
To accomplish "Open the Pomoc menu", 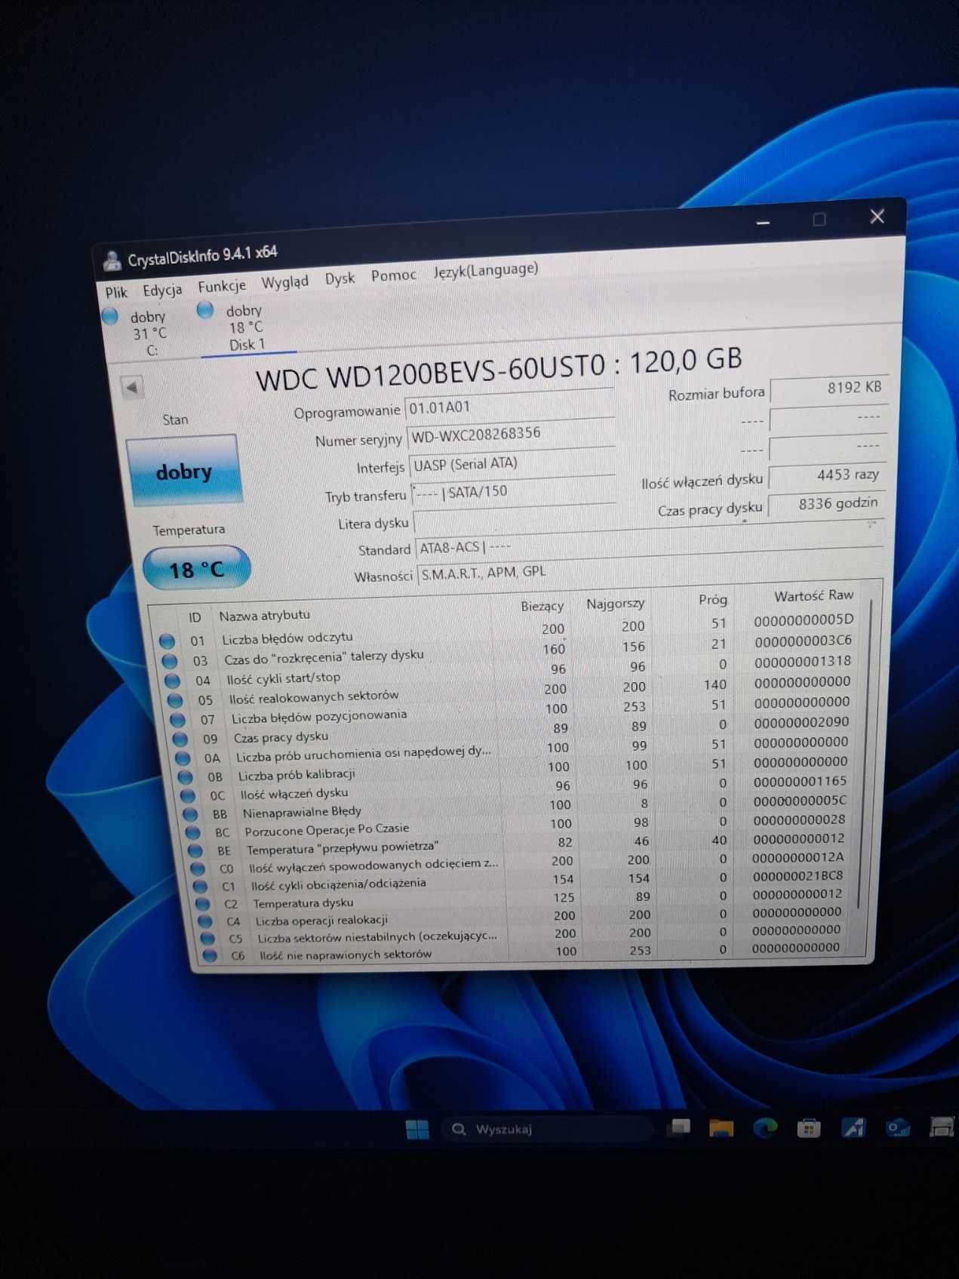I will click(393, 275).
